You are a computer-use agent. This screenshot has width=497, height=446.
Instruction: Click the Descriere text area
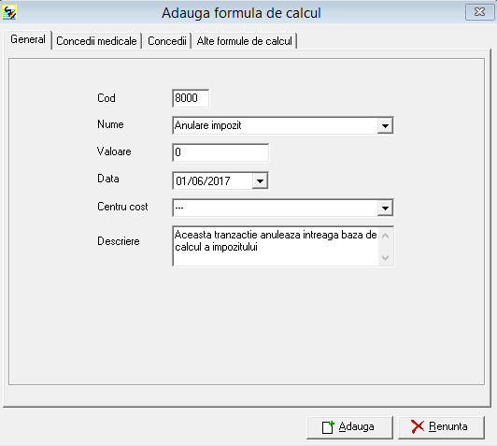(x=275, y=246)
